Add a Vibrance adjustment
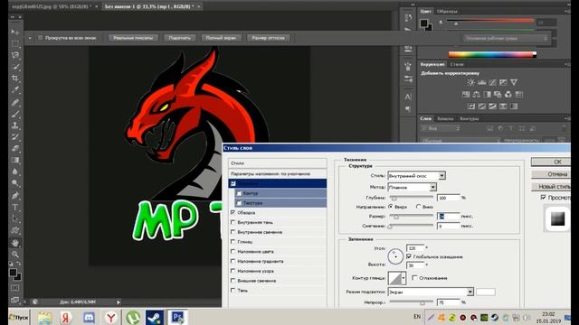The image size is (579, 325). [x=514, y=82]
